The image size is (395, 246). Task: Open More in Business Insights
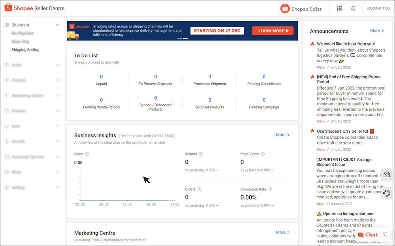[282, 135]
